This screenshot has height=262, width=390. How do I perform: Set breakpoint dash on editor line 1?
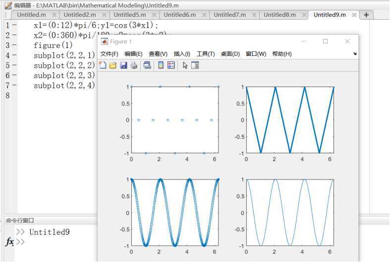click(x=14, y=25)
